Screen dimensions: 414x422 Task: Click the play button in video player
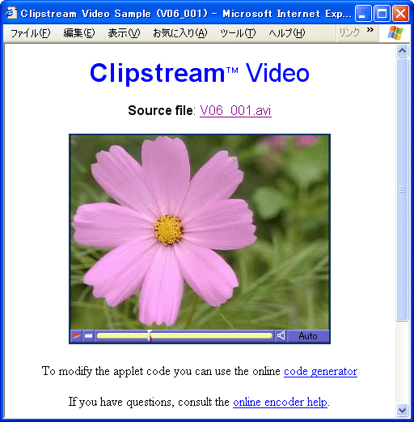tap(76, 336)
